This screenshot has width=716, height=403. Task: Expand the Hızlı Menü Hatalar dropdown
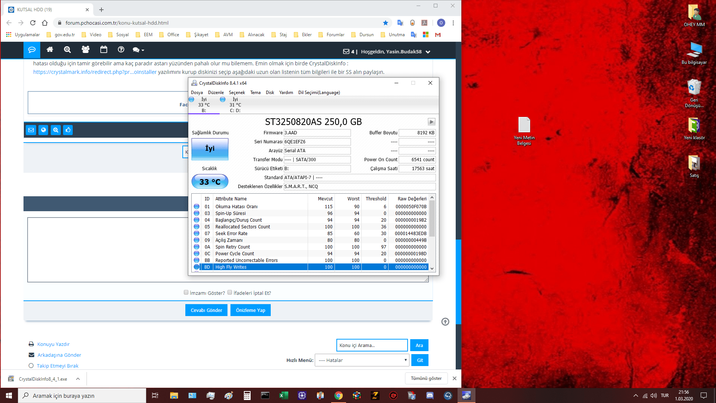click(x=362, y=360)
